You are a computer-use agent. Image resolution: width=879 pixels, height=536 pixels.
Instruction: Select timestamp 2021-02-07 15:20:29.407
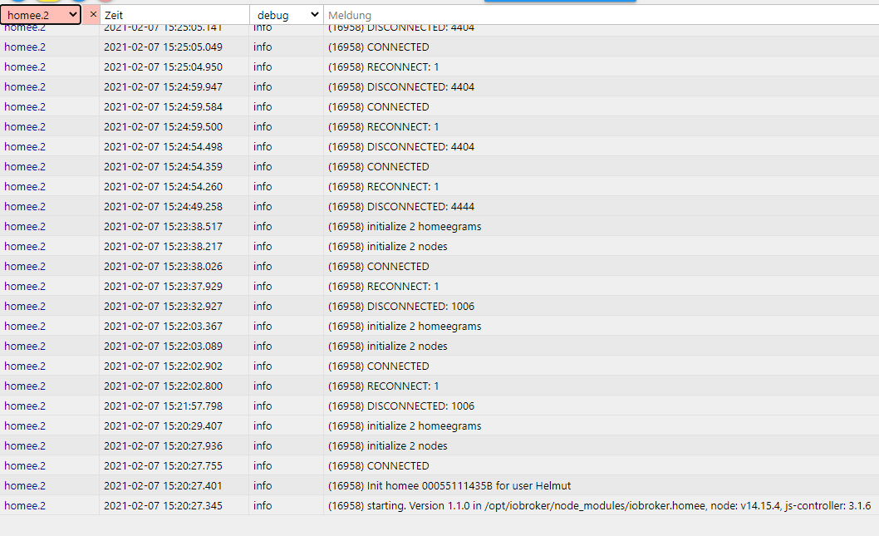pos(163,426)
